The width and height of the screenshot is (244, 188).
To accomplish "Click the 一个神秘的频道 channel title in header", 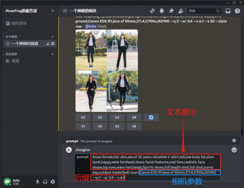I will pos(83,11).
